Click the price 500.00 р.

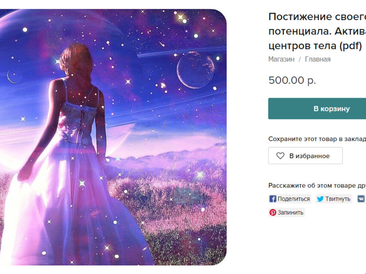coord(292,80)
